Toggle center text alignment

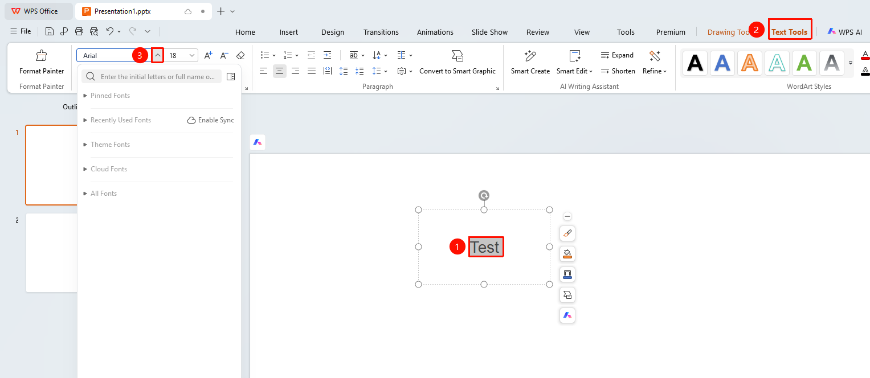(x=280, y=71)
